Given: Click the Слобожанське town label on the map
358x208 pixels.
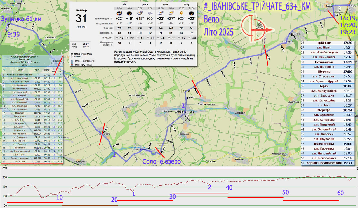Looking at the screenshot, I should click(184, 112).
